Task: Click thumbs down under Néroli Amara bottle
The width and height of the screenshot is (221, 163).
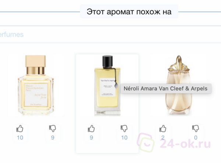Action: 124,129
